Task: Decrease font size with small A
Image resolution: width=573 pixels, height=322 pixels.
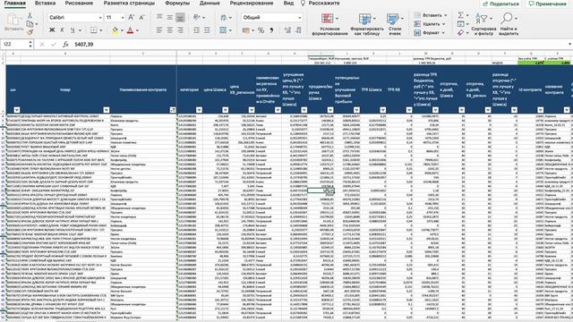Action: 141,18
